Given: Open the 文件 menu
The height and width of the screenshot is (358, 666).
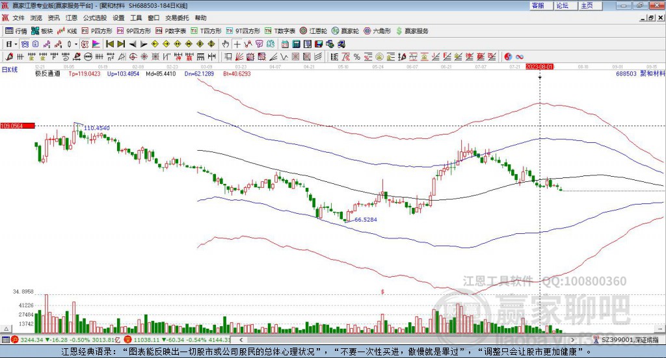Looking at the screenshot, I should [19, 18].
